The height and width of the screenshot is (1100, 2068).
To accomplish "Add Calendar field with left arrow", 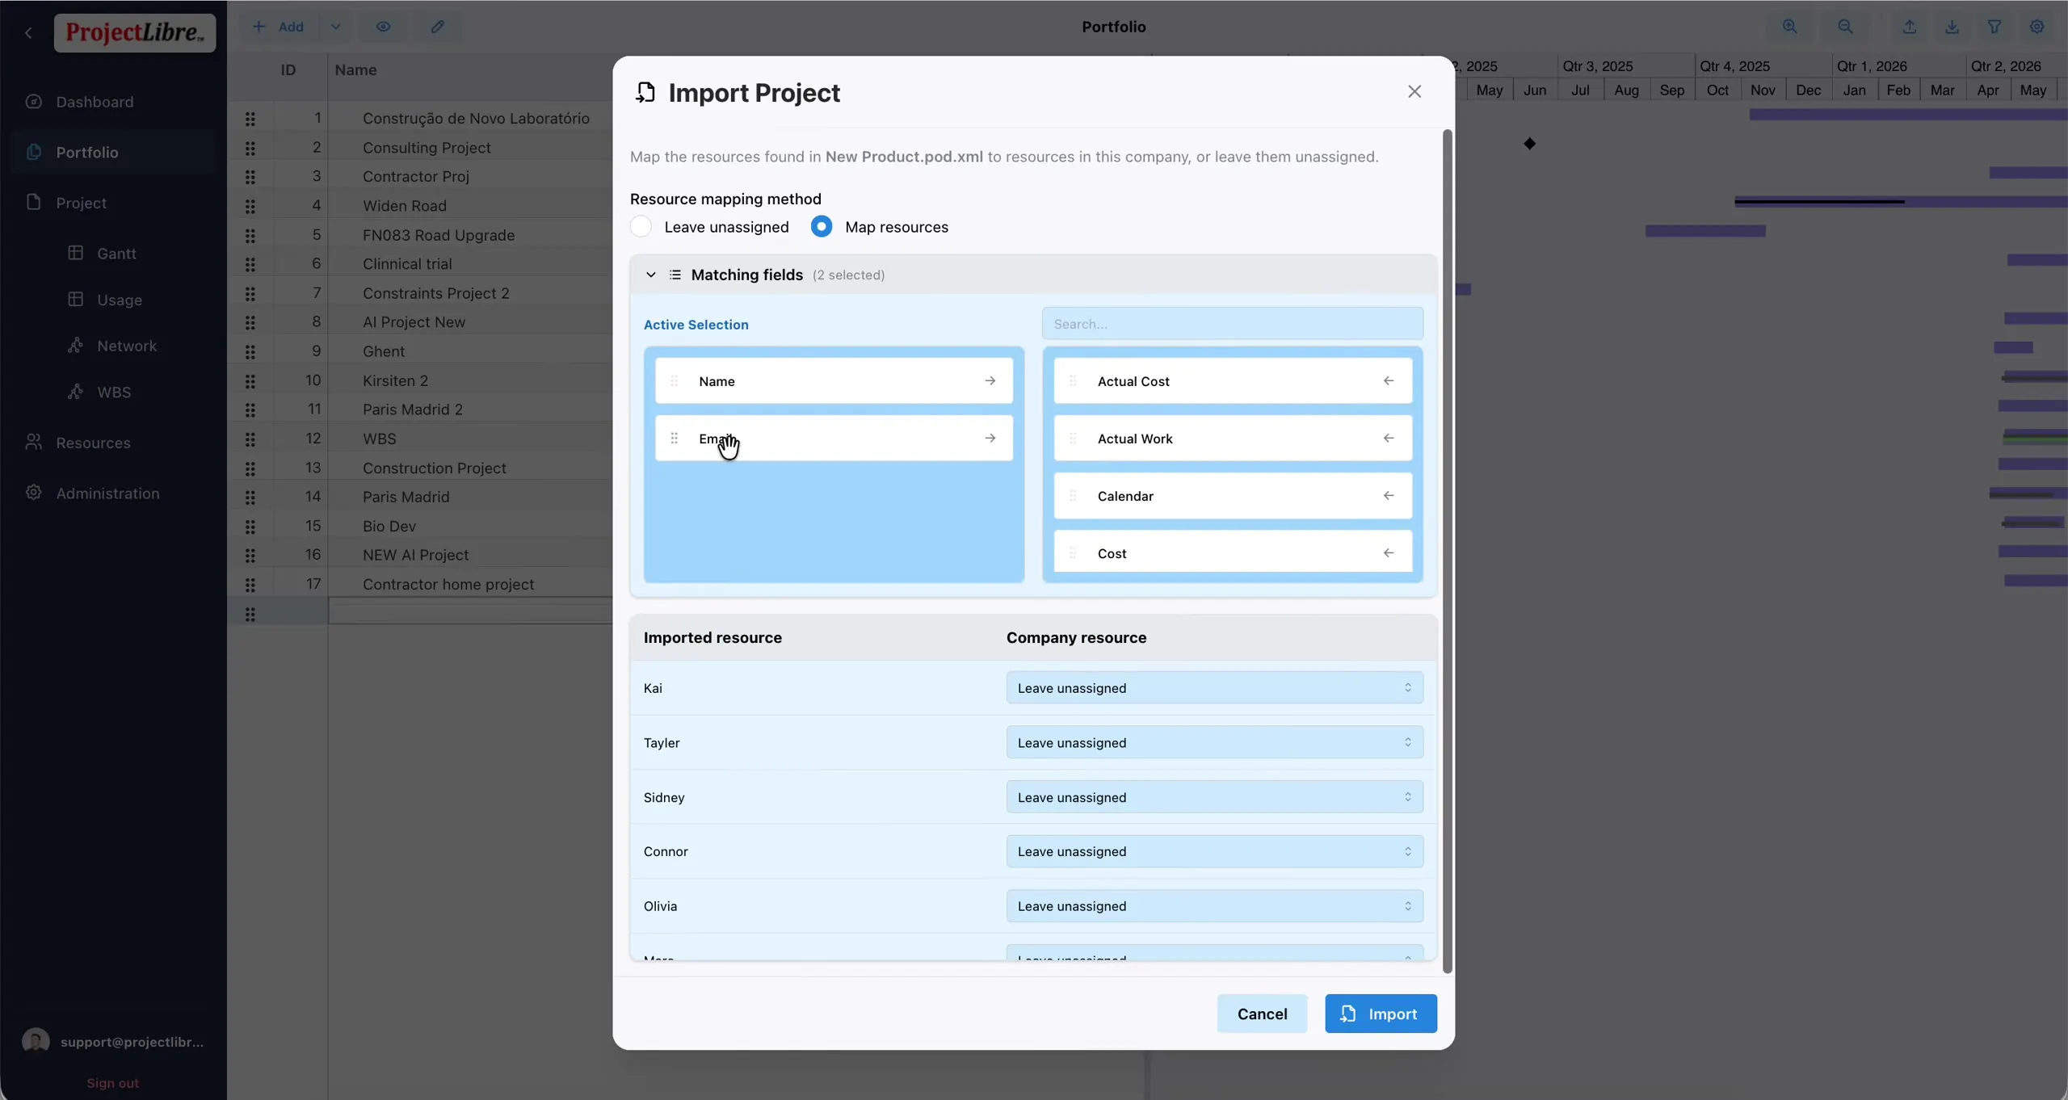I will click(1388, 496).
